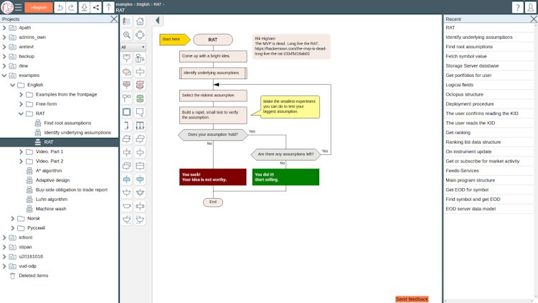Pick the blue flat-top rounded-bottom icon
Image resolution: width=538 pixels, height=303 pixels.
point(140,180)
